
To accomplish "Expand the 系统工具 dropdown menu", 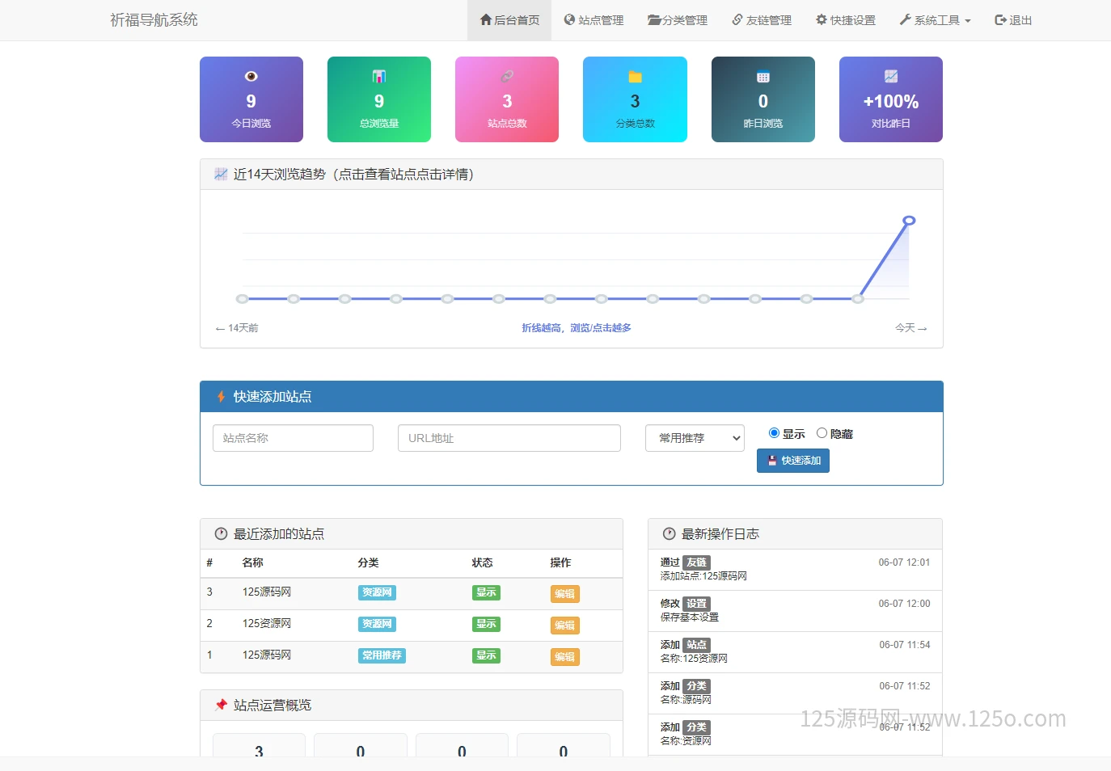I will (935, 20).
